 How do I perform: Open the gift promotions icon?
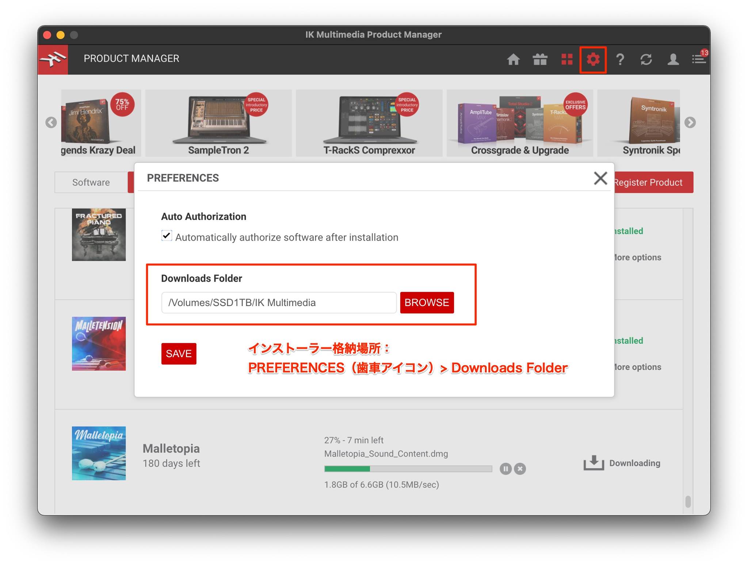pos(540,59)
